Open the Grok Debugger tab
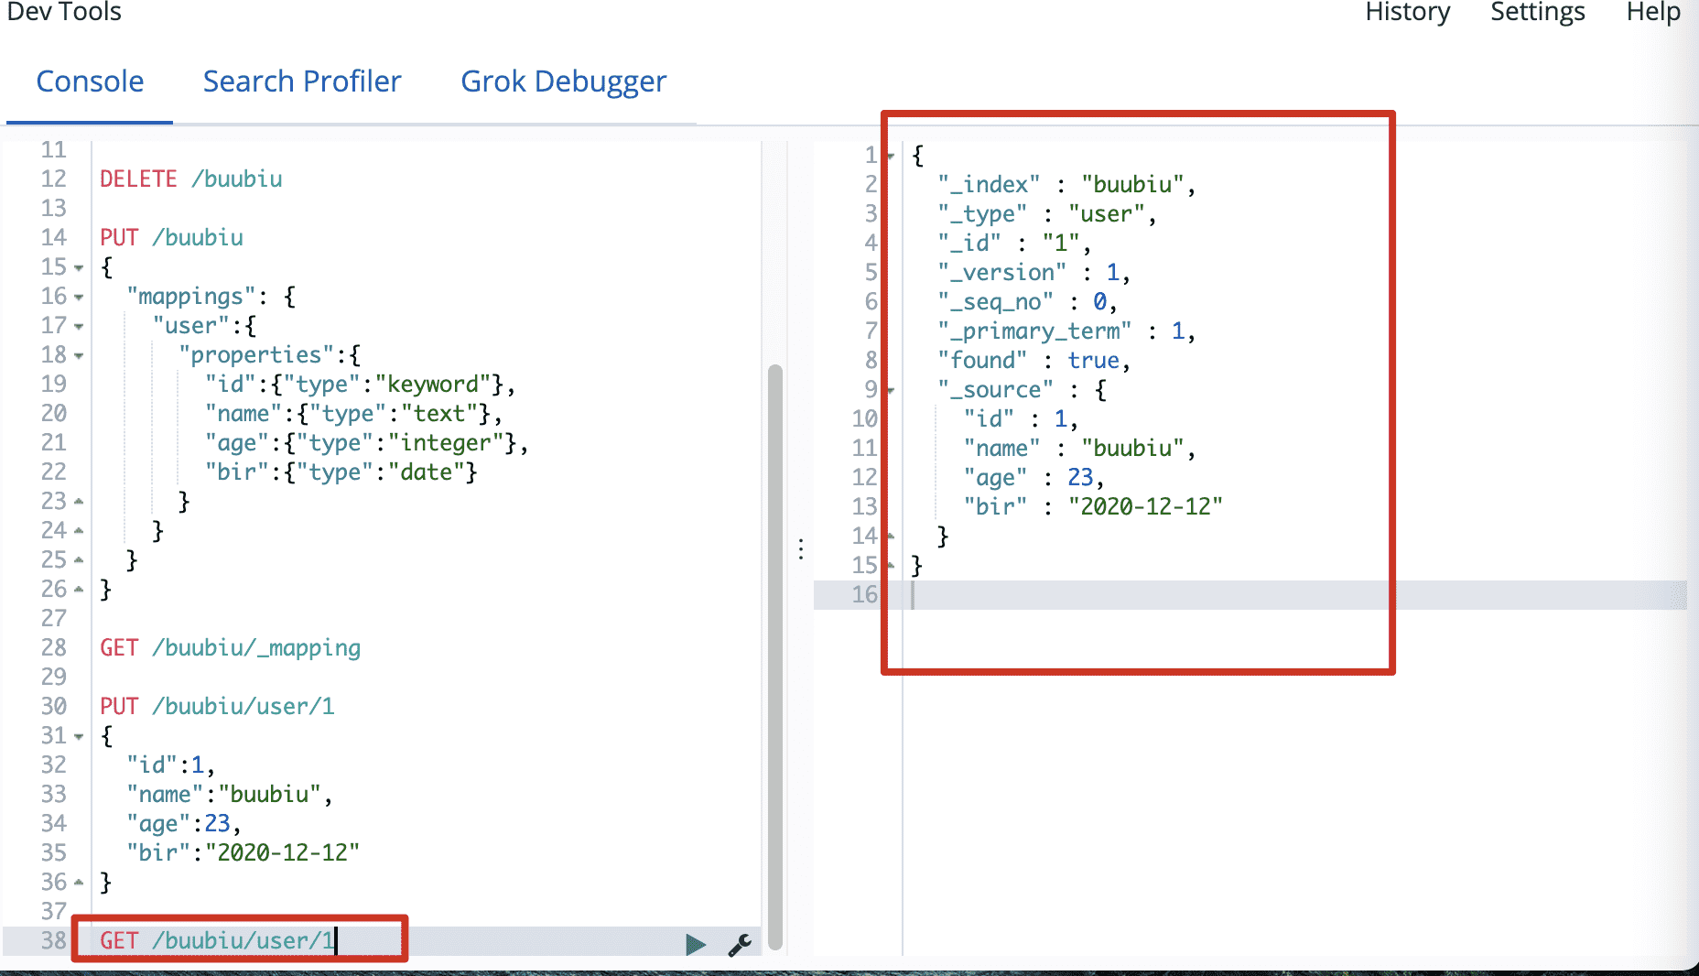Viewport: 1699px width, 976px height. (x=563, y=81)
